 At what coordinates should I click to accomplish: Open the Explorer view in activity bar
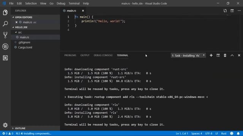pos(5,12)
